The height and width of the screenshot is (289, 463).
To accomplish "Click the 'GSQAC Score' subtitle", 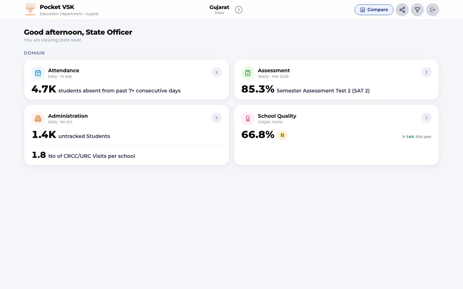I will tap(270, 122).
